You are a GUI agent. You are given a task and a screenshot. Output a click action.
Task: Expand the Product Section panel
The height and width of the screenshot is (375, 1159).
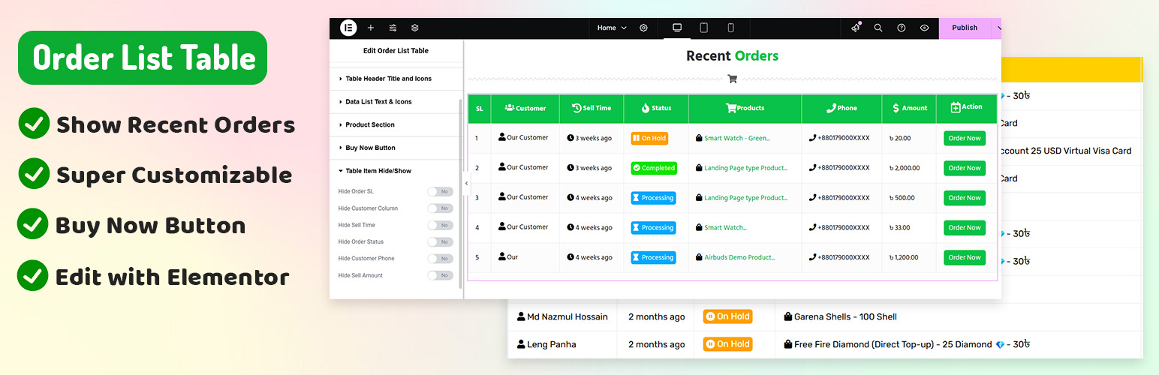369,124
